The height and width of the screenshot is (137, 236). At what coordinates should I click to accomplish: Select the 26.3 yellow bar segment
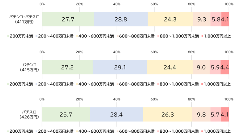pos(167,115)
